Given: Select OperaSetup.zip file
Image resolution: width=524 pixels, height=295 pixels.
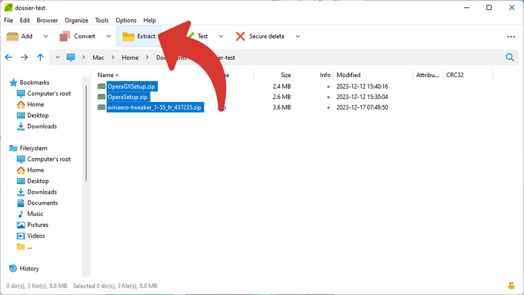Looking at the screenshot, I should [x=128, y=97].
